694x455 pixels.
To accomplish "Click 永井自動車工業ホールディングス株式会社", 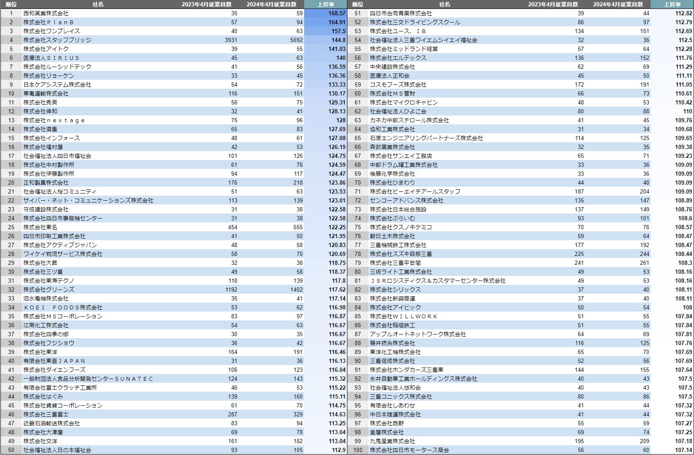I will (x=423, y=379).
